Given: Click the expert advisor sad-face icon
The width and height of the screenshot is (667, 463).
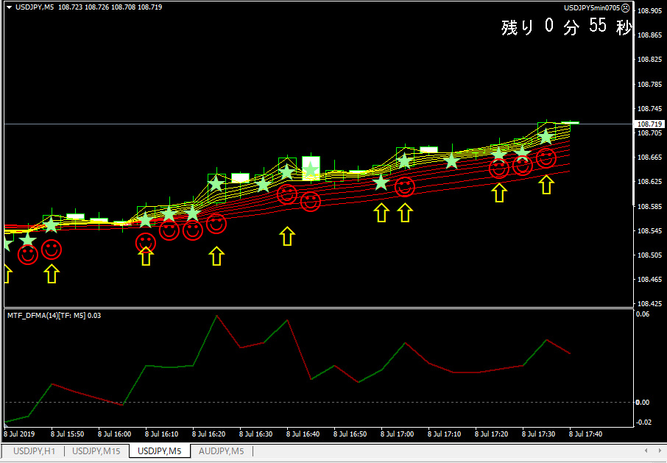Looking at the screenshot, I should [625, 7].
